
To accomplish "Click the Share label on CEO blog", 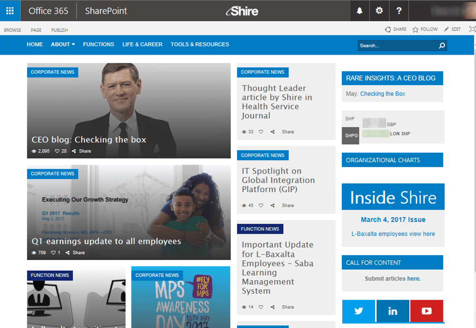I will pos(85,151).
